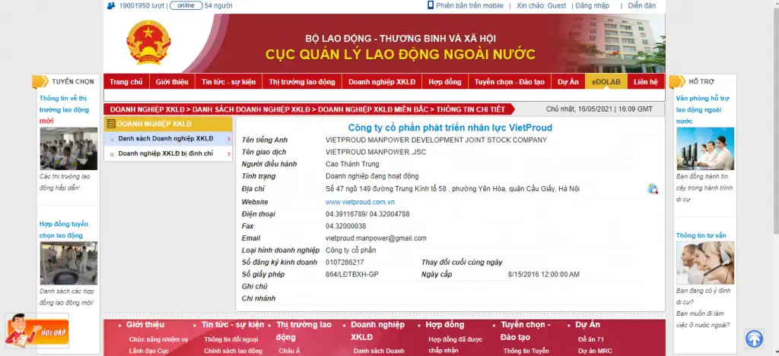Click DOANH NGHIỆP XKLĐ MIỀN BẮC breadcrumb
The height and width of the screenshot is (356, 779).
tap(373, 109)
